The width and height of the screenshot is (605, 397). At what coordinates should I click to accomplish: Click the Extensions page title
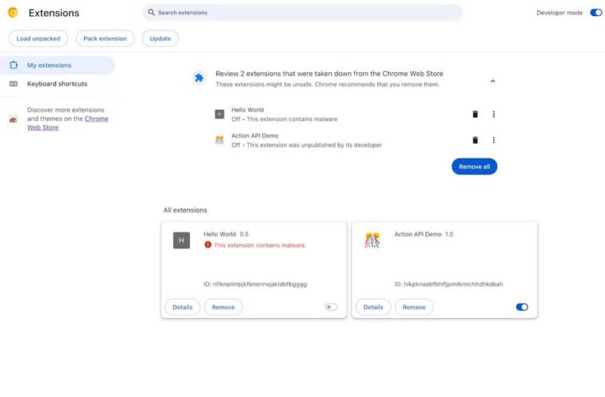point(54,13)
